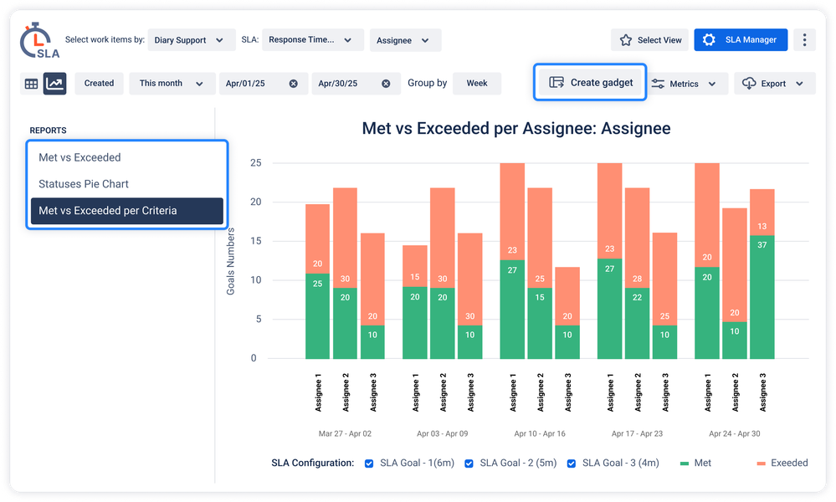The image size is (836, 502).
Task: Select Met vs Exceeded per Criteria report
Action: pos(127,211)
